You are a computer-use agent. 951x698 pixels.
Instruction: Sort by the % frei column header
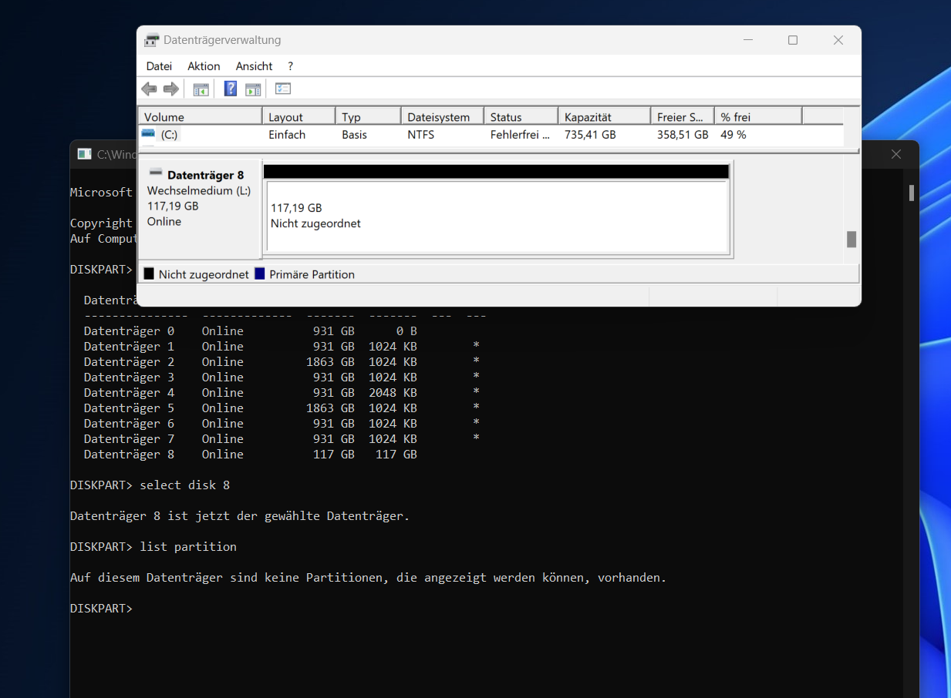pos(758,117)
